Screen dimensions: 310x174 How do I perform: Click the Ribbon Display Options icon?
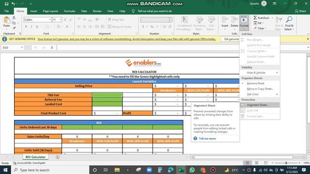tap(275, 4)
